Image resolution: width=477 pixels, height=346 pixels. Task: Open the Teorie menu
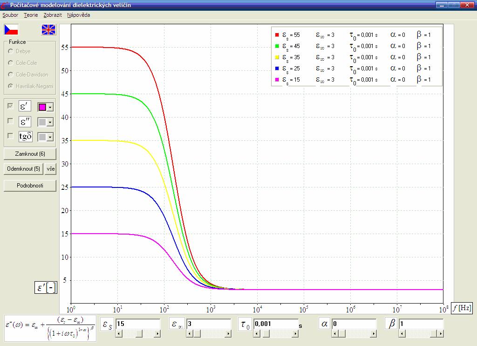click(x=31, y=15)
